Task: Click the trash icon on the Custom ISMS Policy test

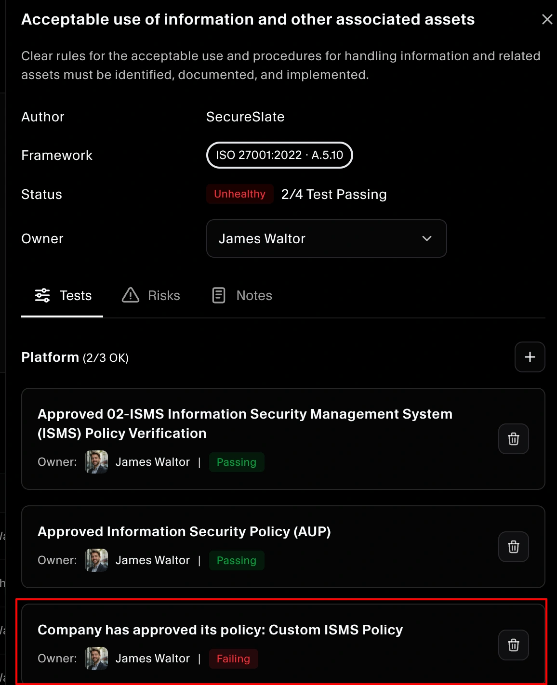Action: coord(513,645)
